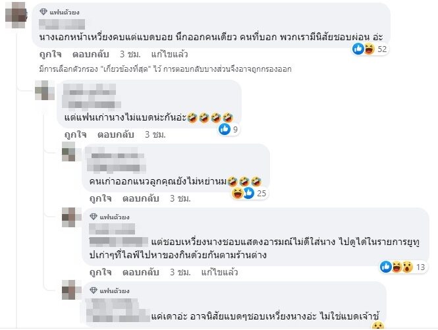The image size is (438, 330).
Task: Click ตอบกลับ under third reply with 13 reactions
Action: pyautogui.click(x=141, y=272)
